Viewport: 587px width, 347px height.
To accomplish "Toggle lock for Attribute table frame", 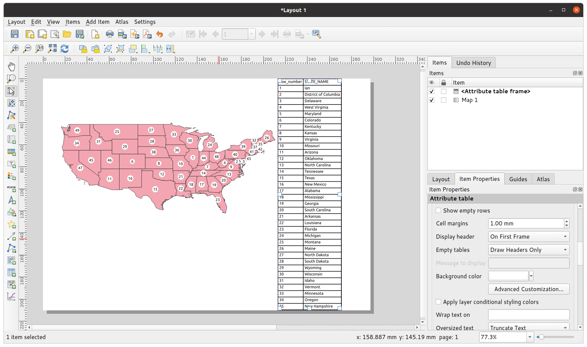I will (x=444, y=91).
